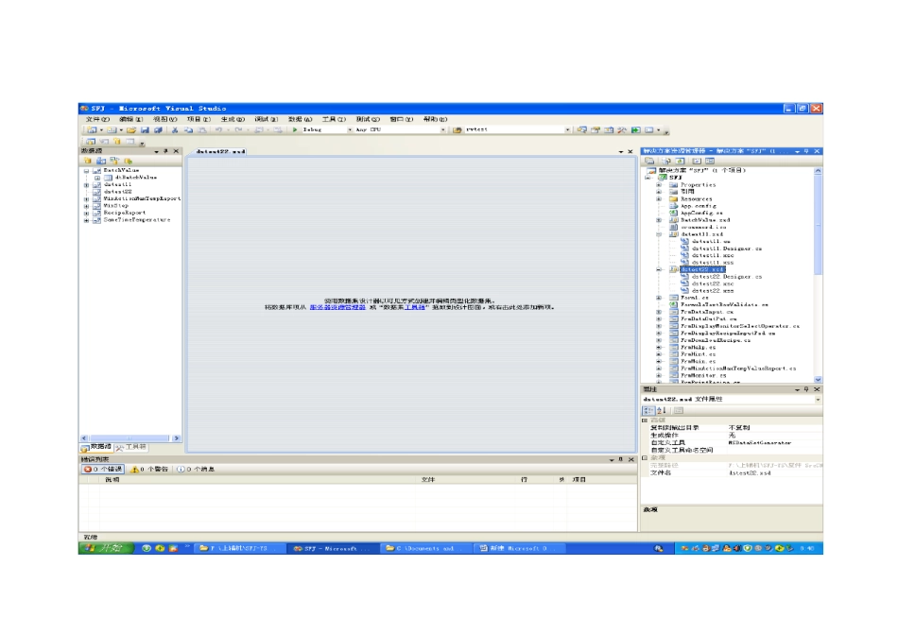Image resolution: width=898 pixels, height=635 pixels.
Task: Click Show All Files icon in Solution Explorer
Action: [666, 162]
